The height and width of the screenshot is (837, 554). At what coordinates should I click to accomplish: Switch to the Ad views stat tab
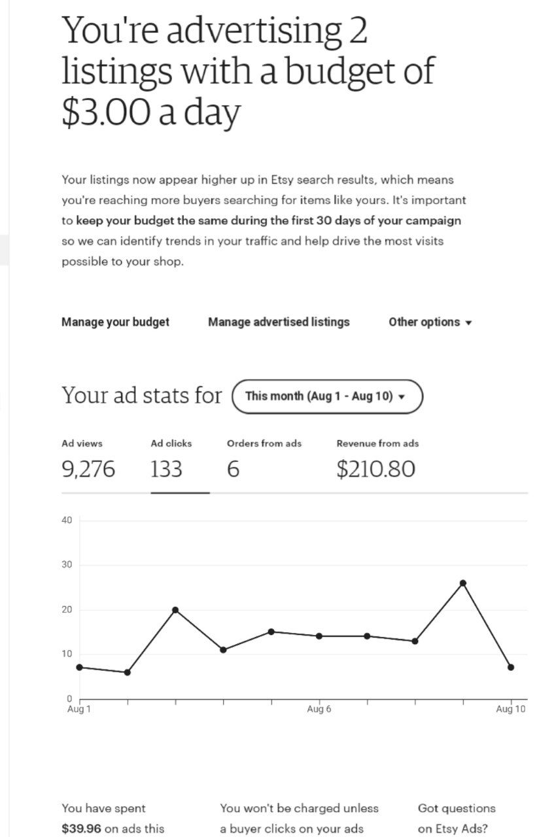[88, 460]
